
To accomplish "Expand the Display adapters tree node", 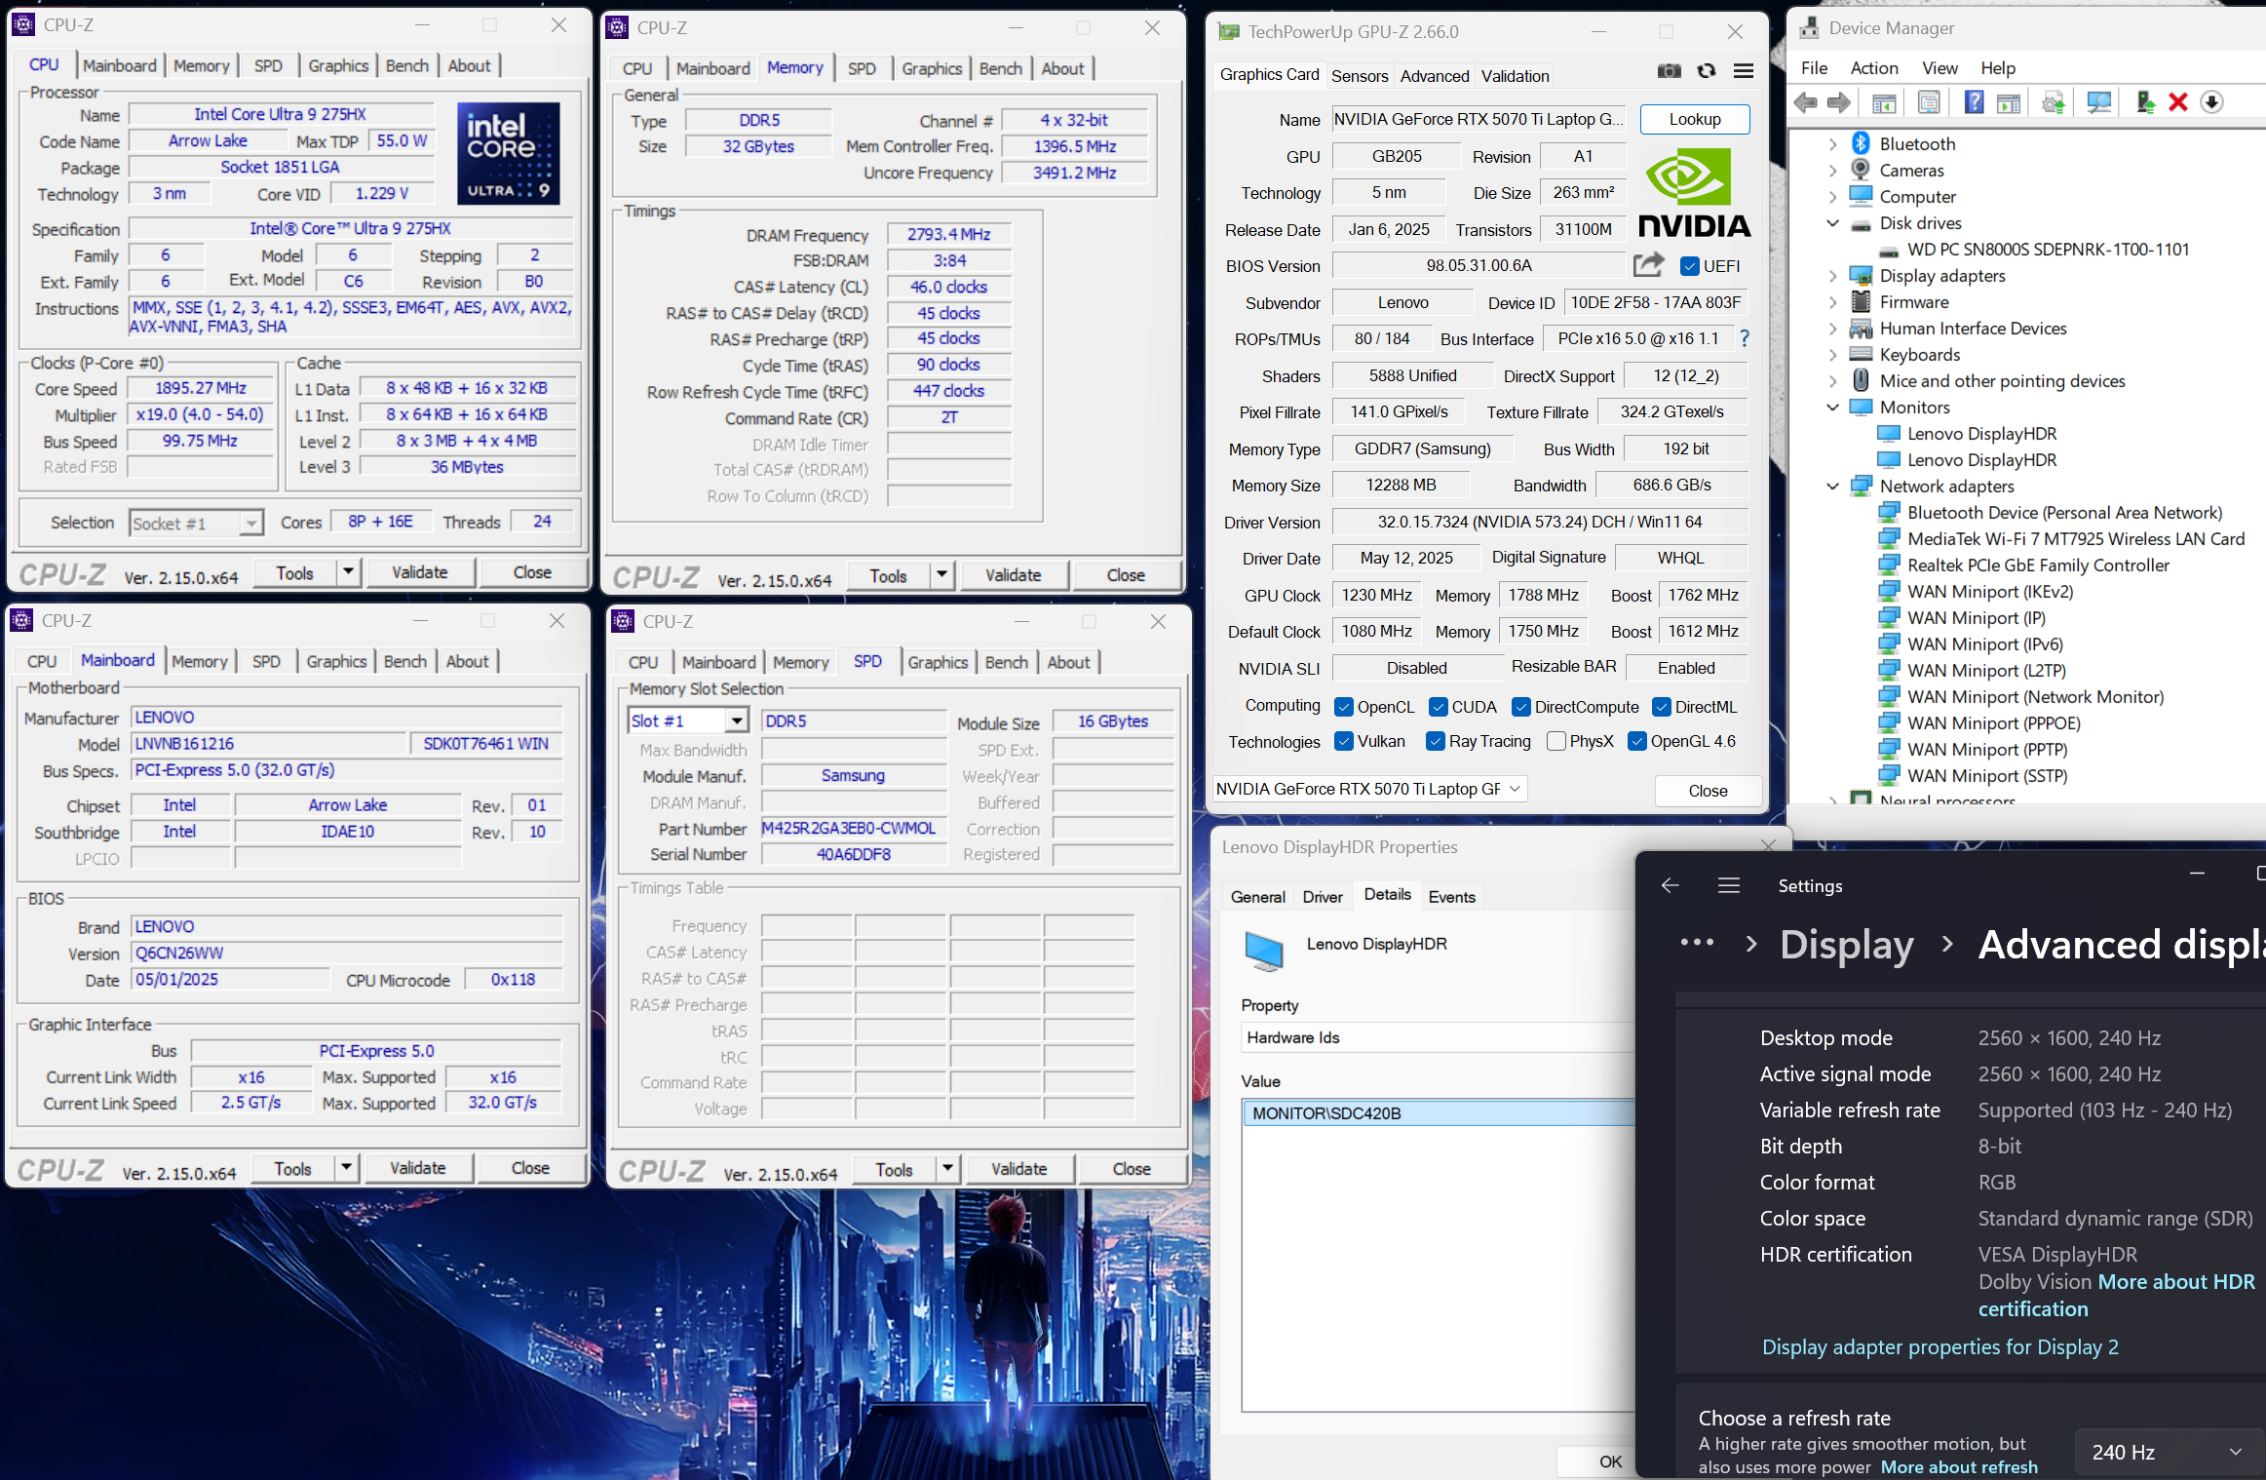I will point(1832,276).
